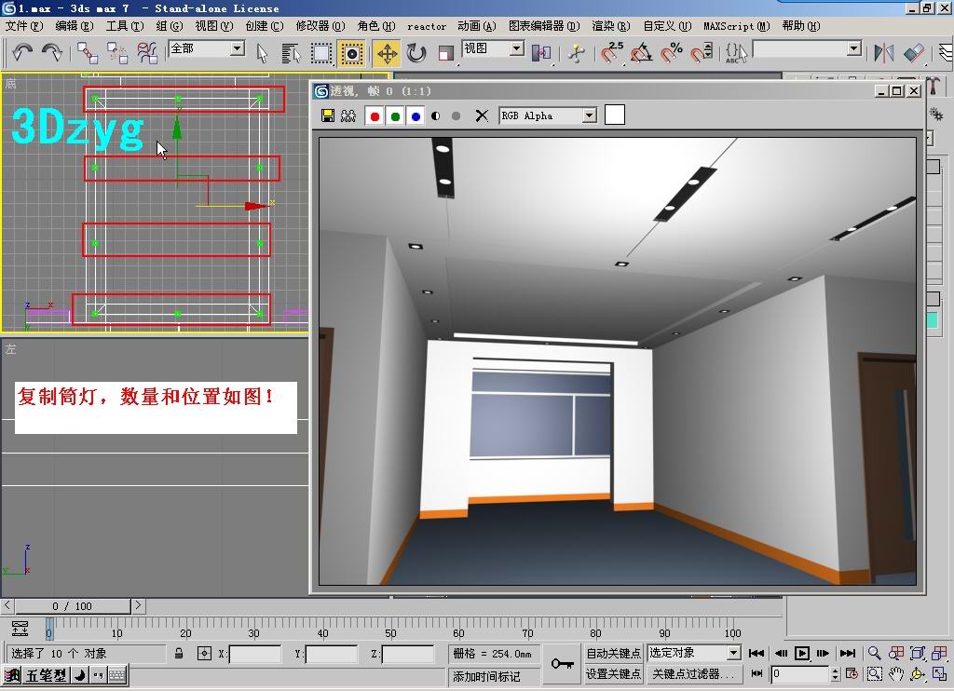Toggle the selection lock icon
Screen dimensions: 954x691
(179, 654)
